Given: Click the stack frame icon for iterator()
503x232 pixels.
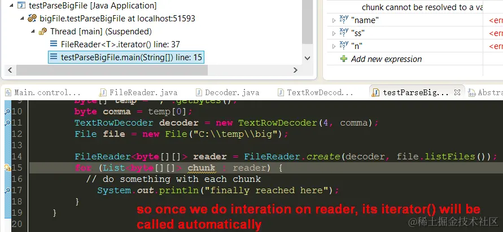Looking at the screenshot, I should [54, 44].
